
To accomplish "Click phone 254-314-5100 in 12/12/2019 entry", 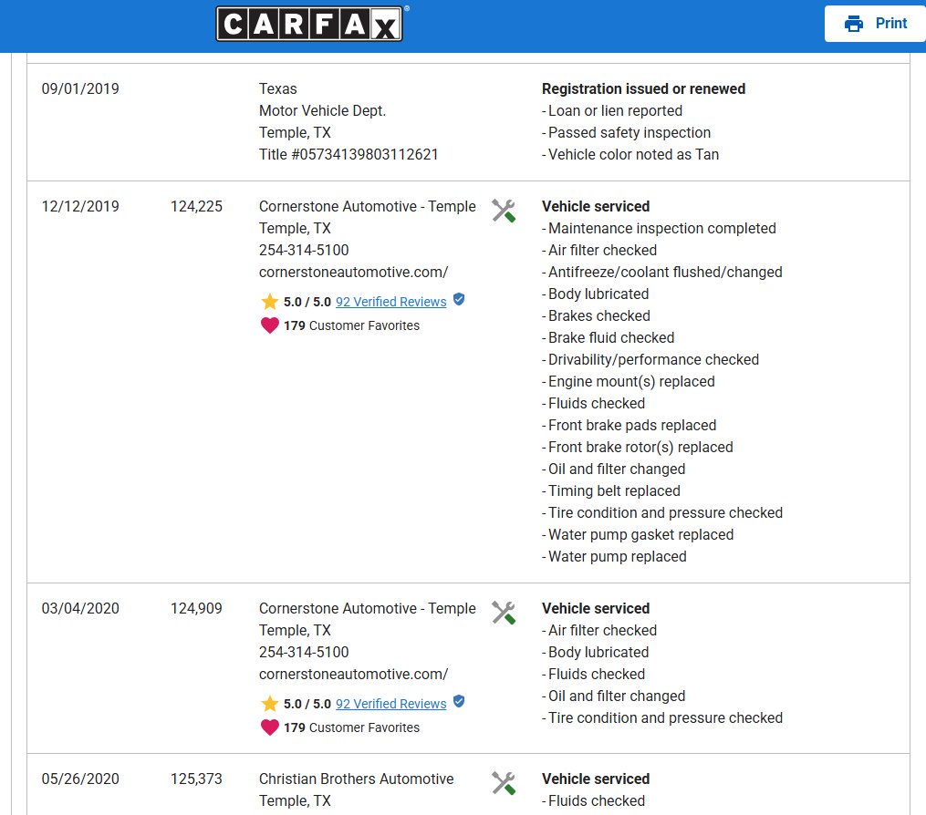I will pos(304,250).
